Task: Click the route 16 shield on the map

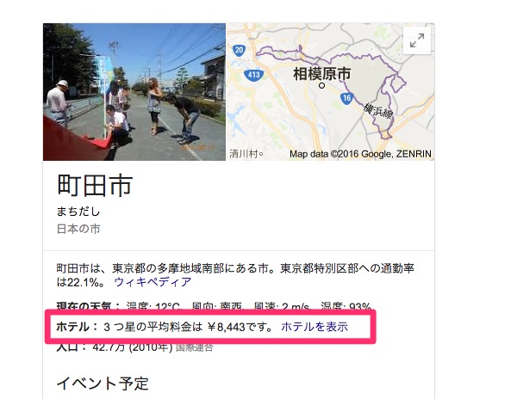Action: point(346,98)
